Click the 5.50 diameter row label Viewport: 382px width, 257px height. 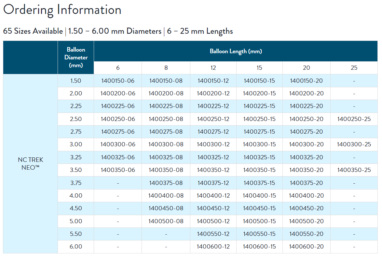click(76, 234)
